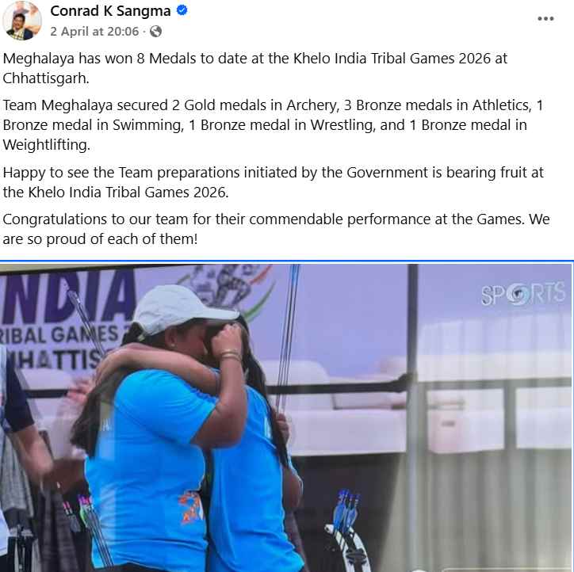Image resolution: width=574 pixels, height=572 pixels.
Task: Click the archer's white cap in photo
Action: [182, 310]
